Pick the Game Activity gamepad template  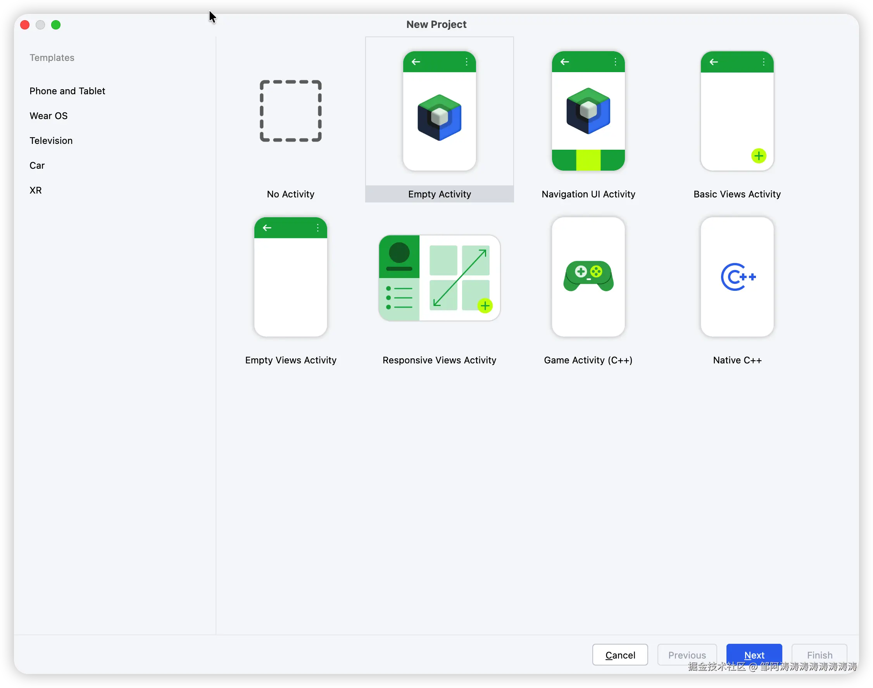588,277
